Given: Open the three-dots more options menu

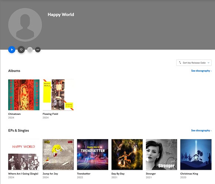Looking at the screenshot, I should tap(38, 50).
